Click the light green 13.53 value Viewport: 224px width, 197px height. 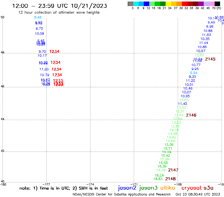tap(176, 123)
